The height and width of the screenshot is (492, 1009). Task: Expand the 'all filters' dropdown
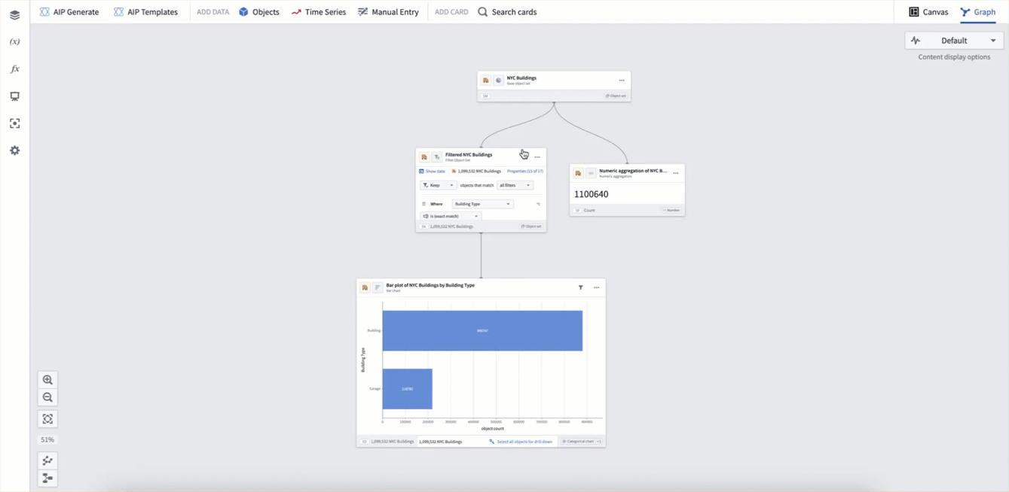coord(515,185)
